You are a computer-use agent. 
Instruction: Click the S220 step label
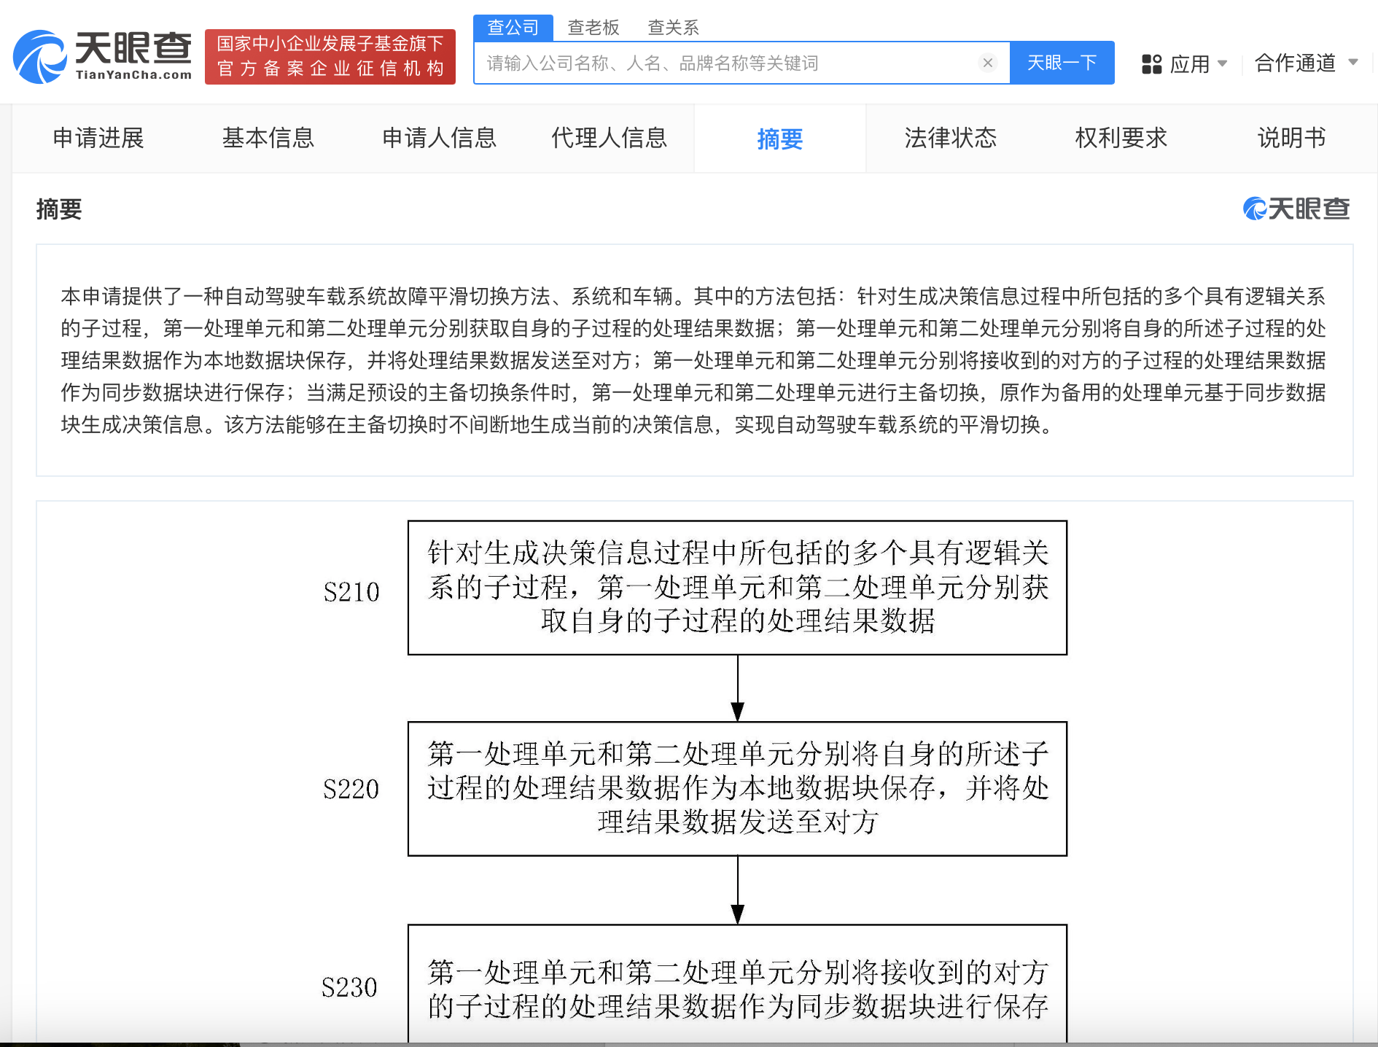[351, 789]
